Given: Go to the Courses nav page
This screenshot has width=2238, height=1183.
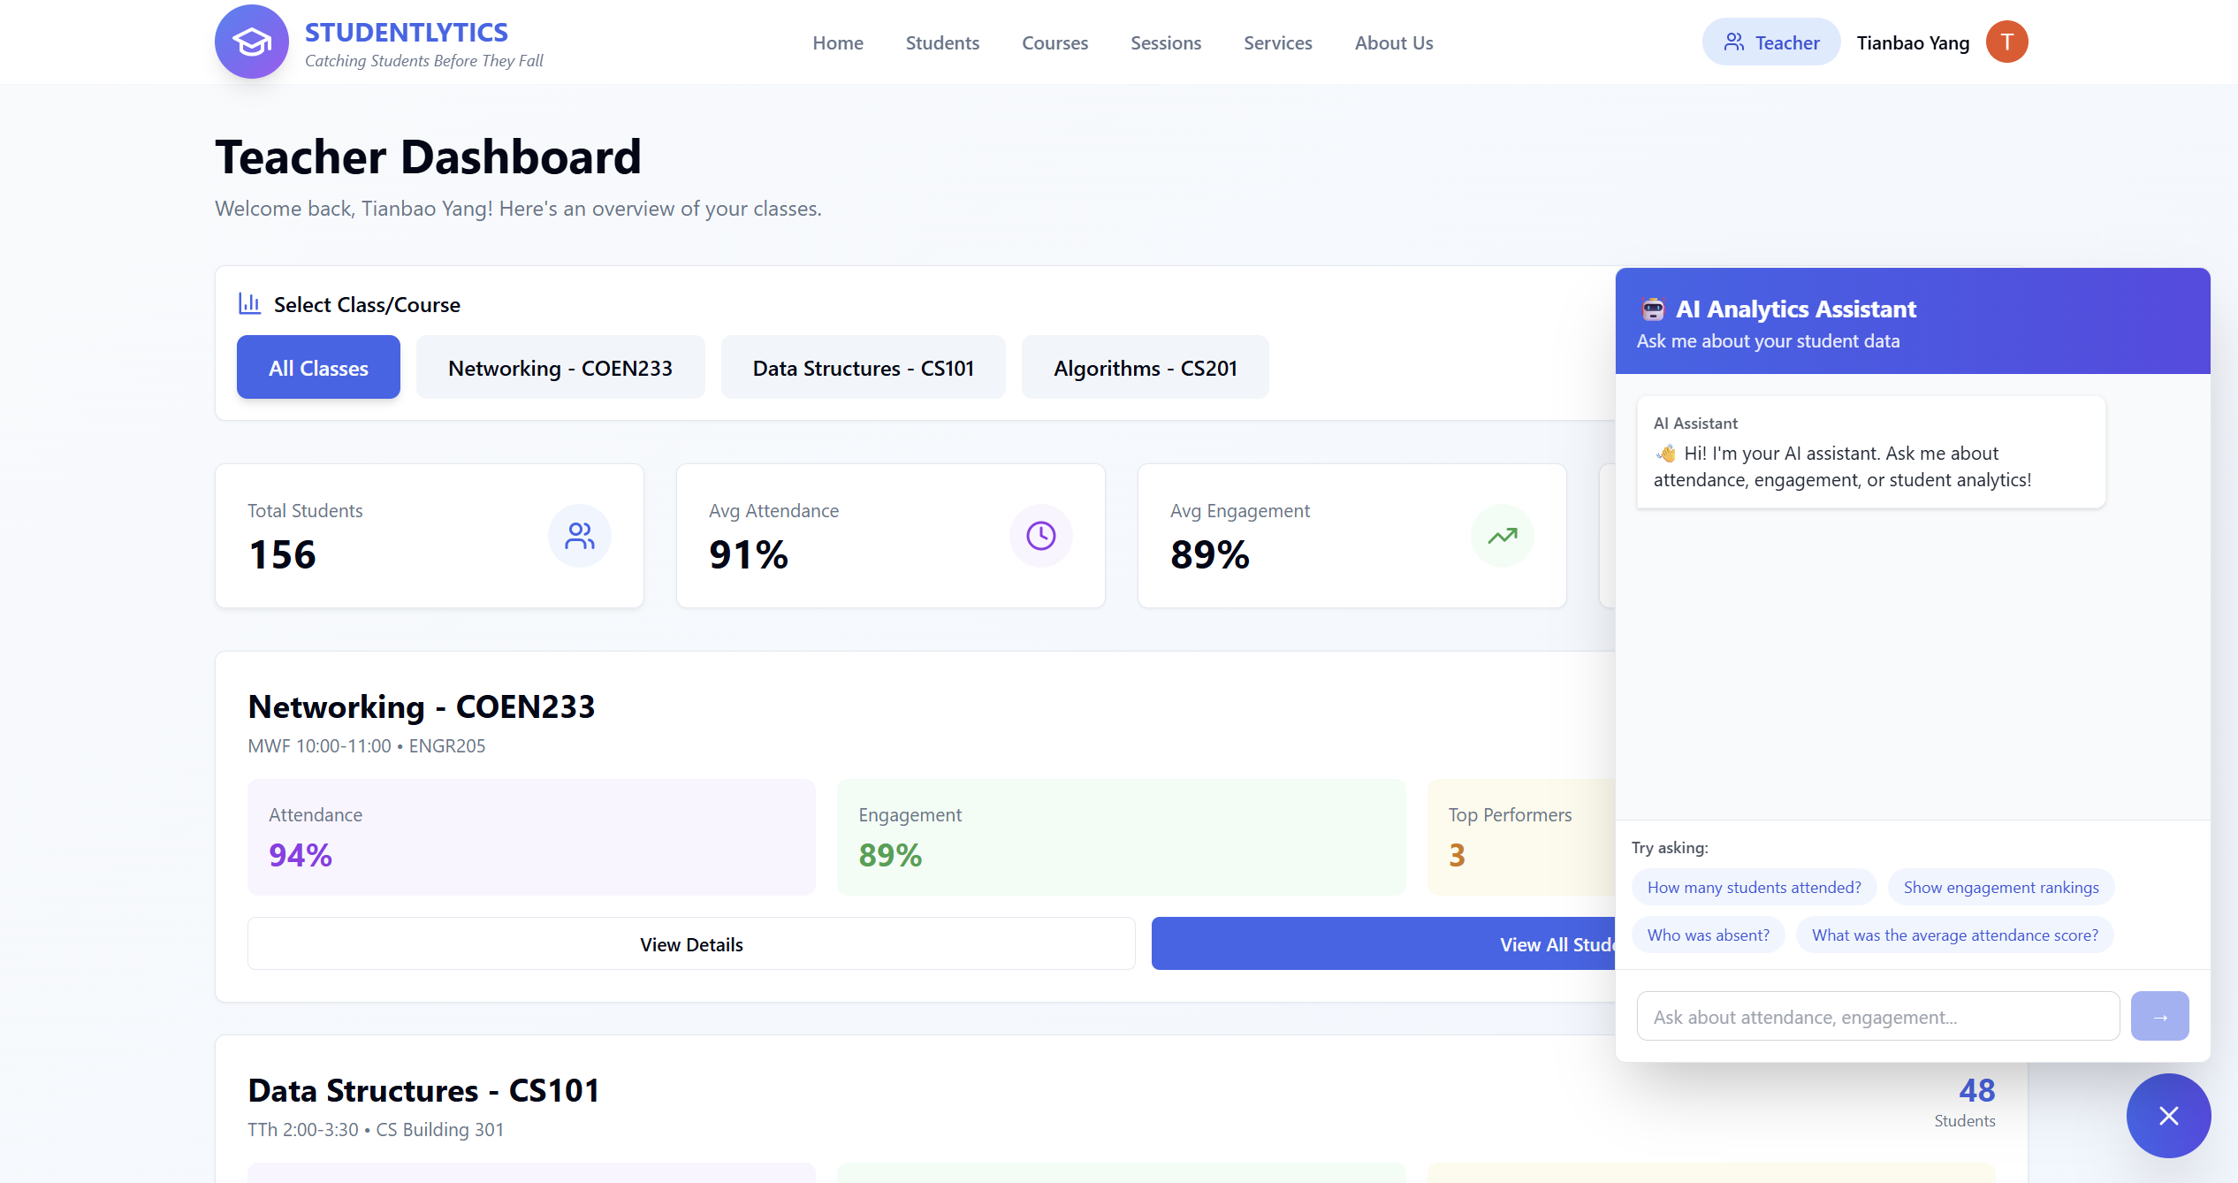Looking at the screenshot, I should (1054, 42).
